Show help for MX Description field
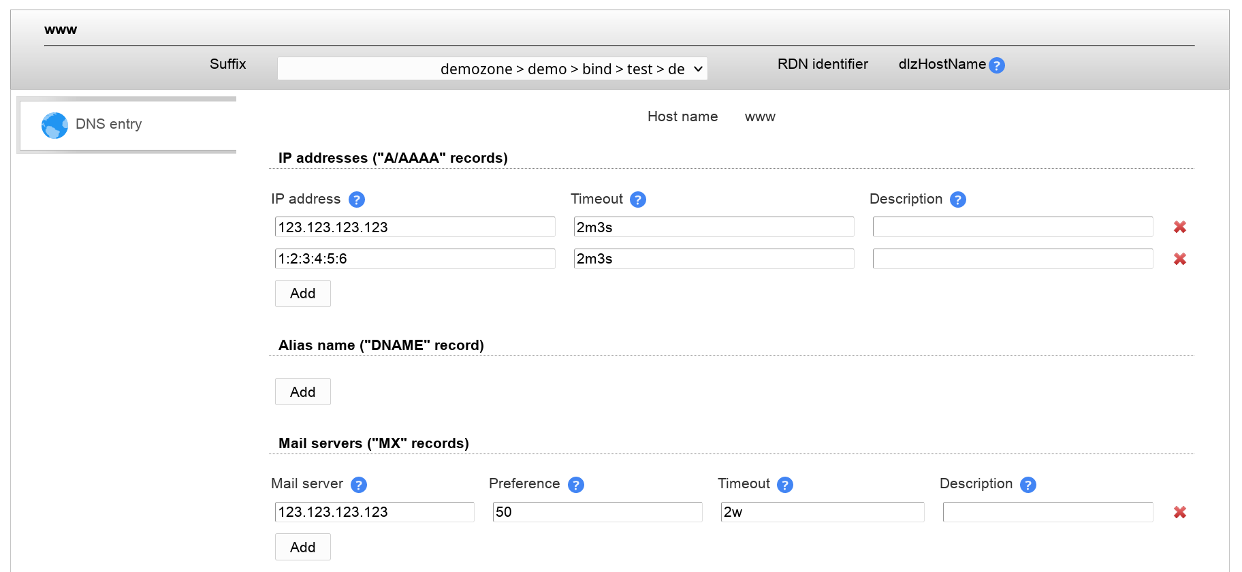This screenshot has height=572, width=1242. pyautogui.click(x=1028, y=485)
